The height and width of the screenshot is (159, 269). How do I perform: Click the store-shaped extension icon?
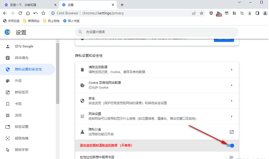[x=227, y=13]
